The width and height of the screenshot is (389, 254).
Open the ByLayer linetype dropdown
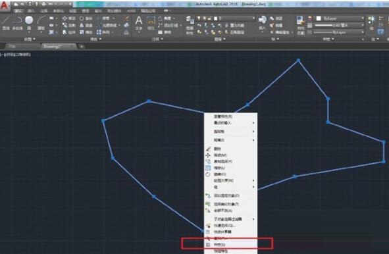pyautogui.click(x=362, y=32)
